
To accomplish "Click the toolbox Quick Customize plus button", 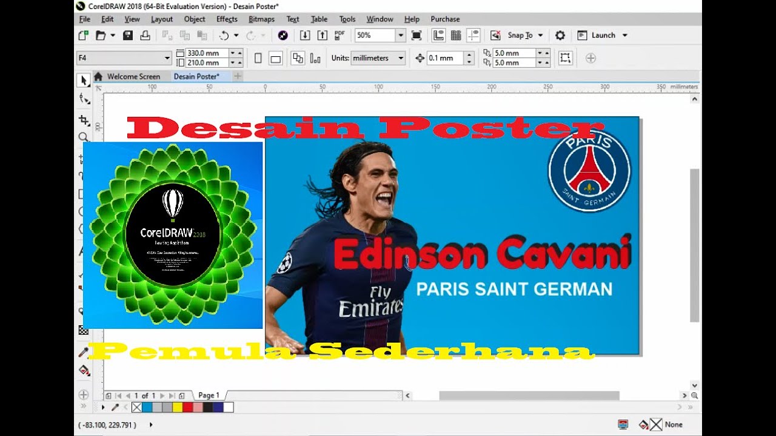I will (84, 395).
